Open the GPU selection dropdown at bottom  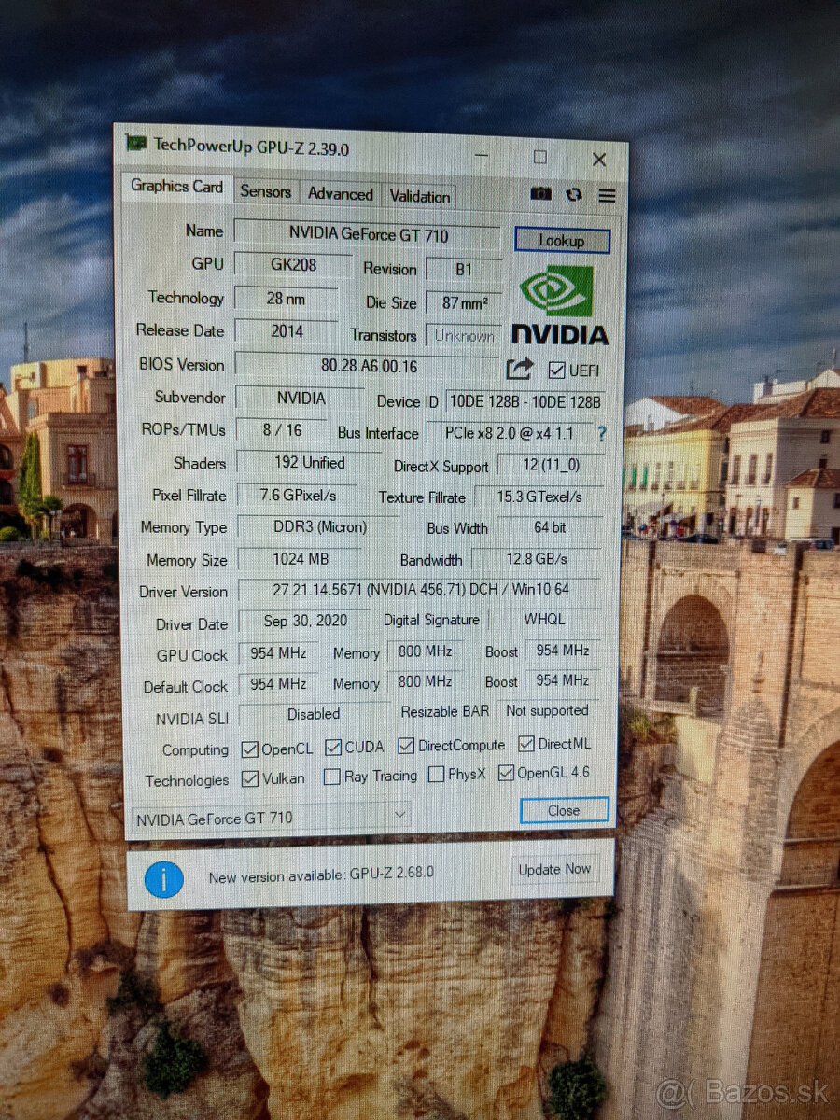click(401, 815)
